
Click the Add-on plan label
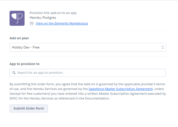tap(19, 38)
